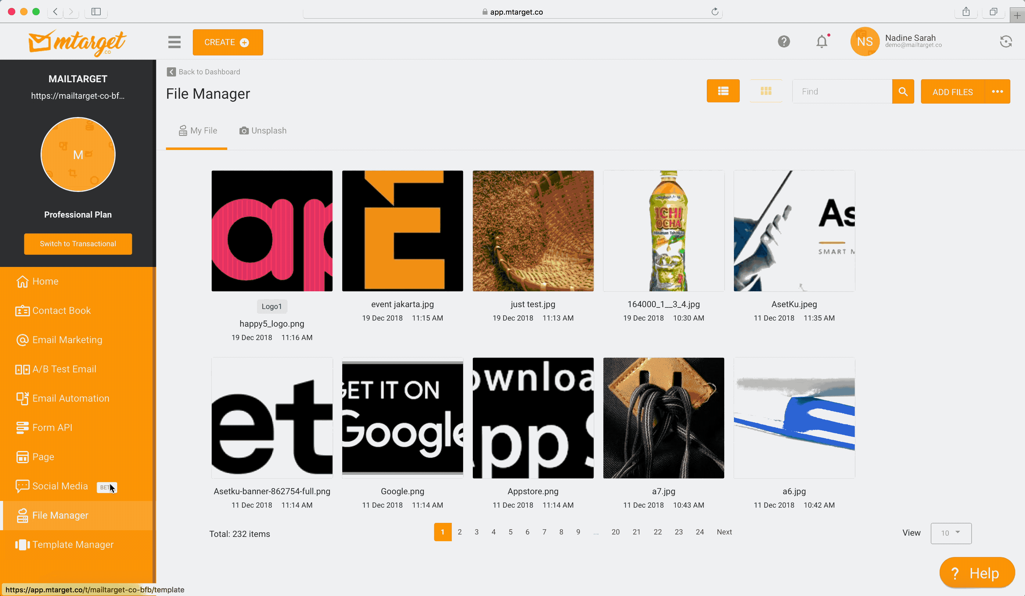Switch to grid view layout
This screenshot has width=1025, height=596.
point(765,91)
